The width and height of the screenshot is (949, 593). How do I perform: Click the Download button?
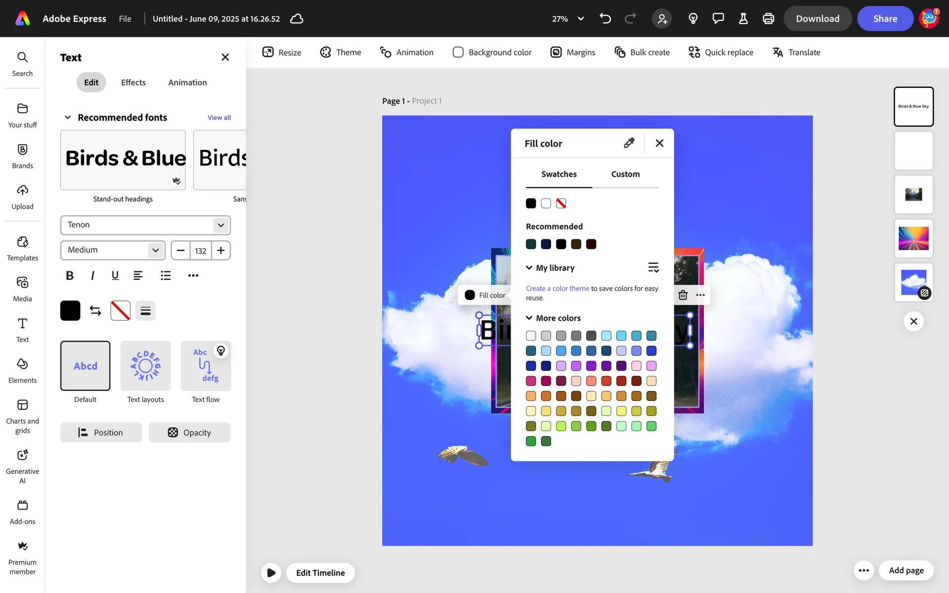tap(817, 19)
